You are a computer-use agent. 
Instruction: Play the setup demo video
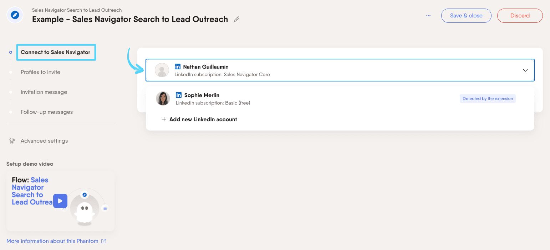point(60,201)
